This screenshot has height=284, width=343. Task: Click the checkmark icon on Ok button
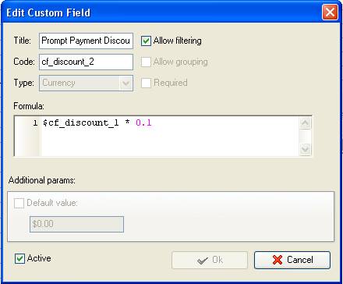[203, 260]
